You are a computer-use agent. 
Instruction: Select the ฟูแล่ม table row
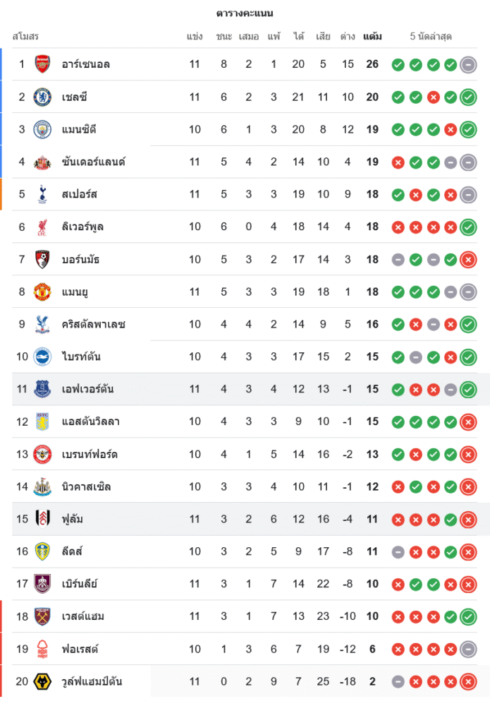pos(247,519)
